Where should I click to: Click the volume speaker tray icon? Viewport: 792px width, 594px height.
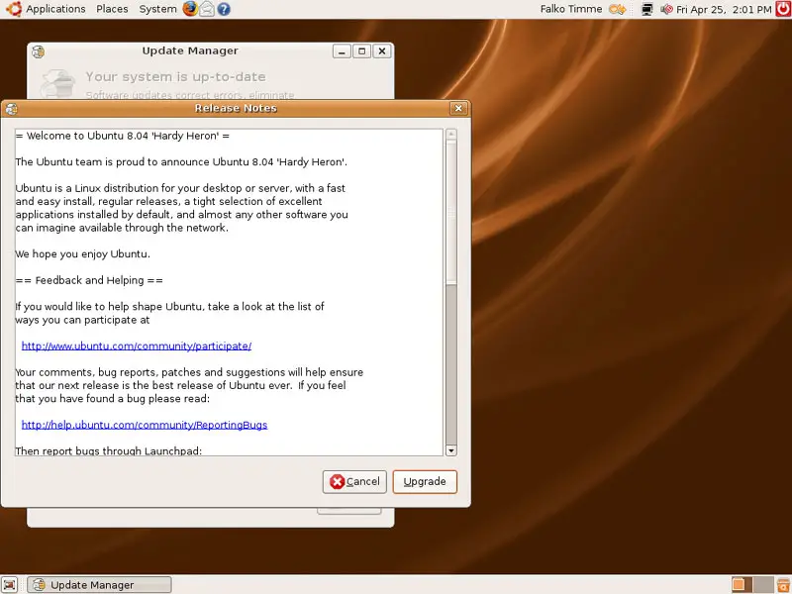click(666, 9)
